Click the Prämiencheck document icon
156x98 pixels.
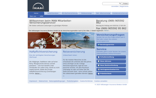pyautogui.click(x=99, y=74)
